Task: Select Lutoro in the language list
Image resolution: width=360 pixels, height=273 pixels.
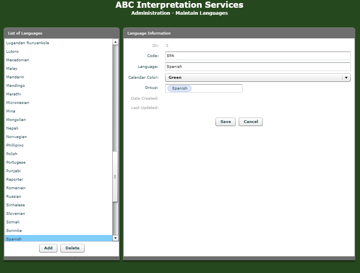Action: point(59,52)
